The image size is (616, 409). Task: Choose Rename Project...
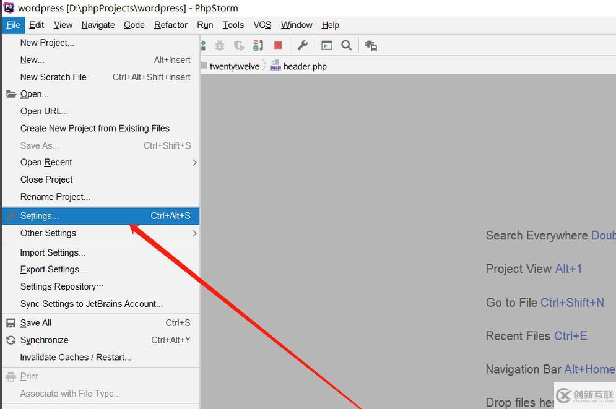point(101,197)
